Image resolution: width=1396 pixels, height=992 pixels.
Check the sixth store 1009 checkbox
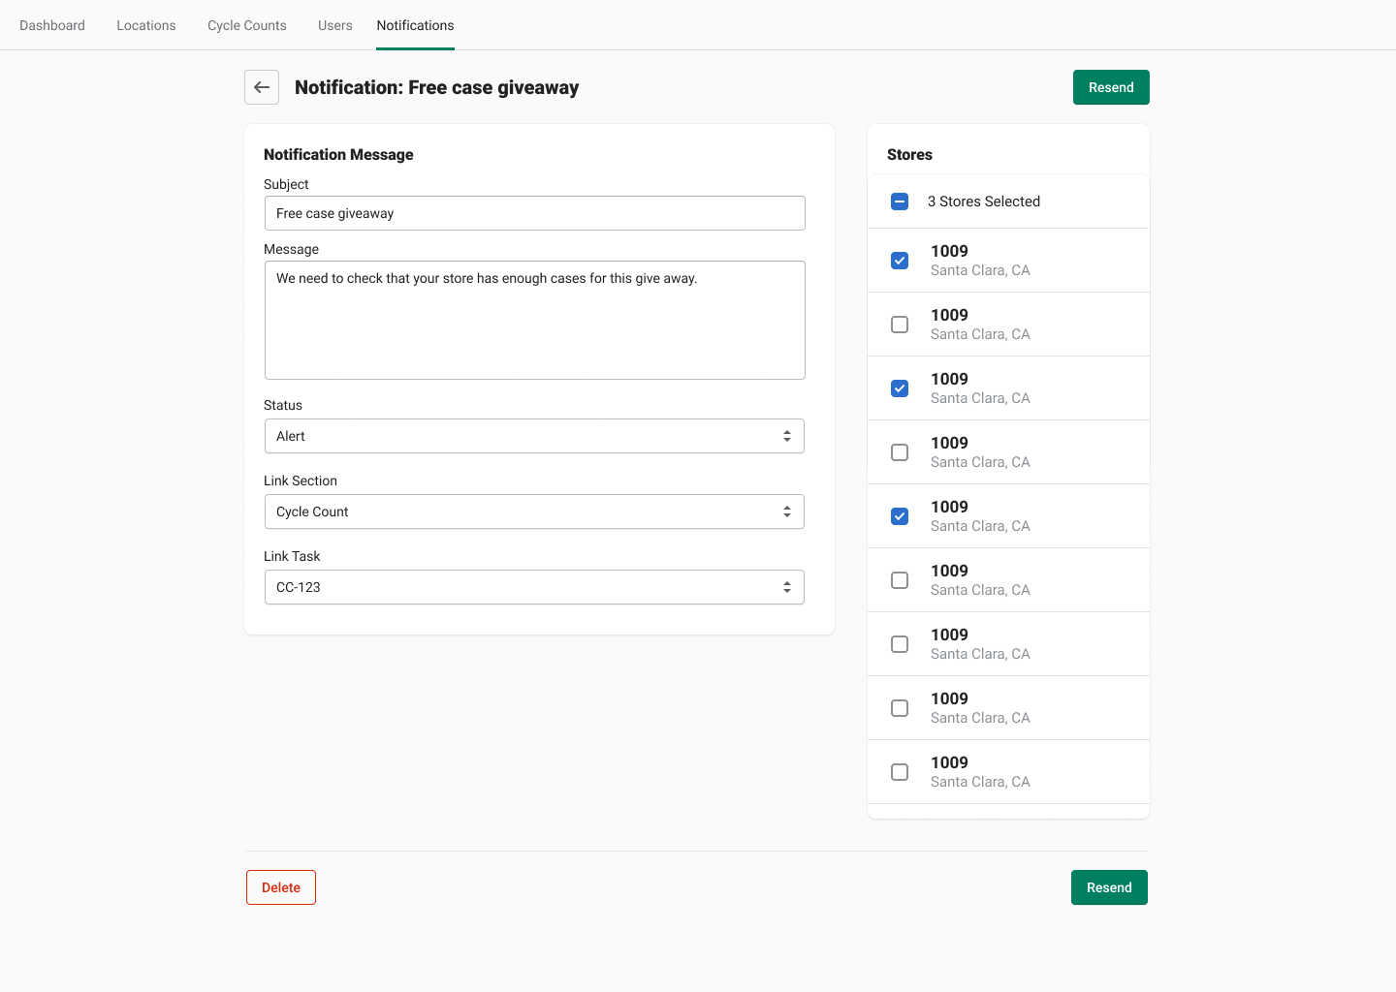pos(900,580)
